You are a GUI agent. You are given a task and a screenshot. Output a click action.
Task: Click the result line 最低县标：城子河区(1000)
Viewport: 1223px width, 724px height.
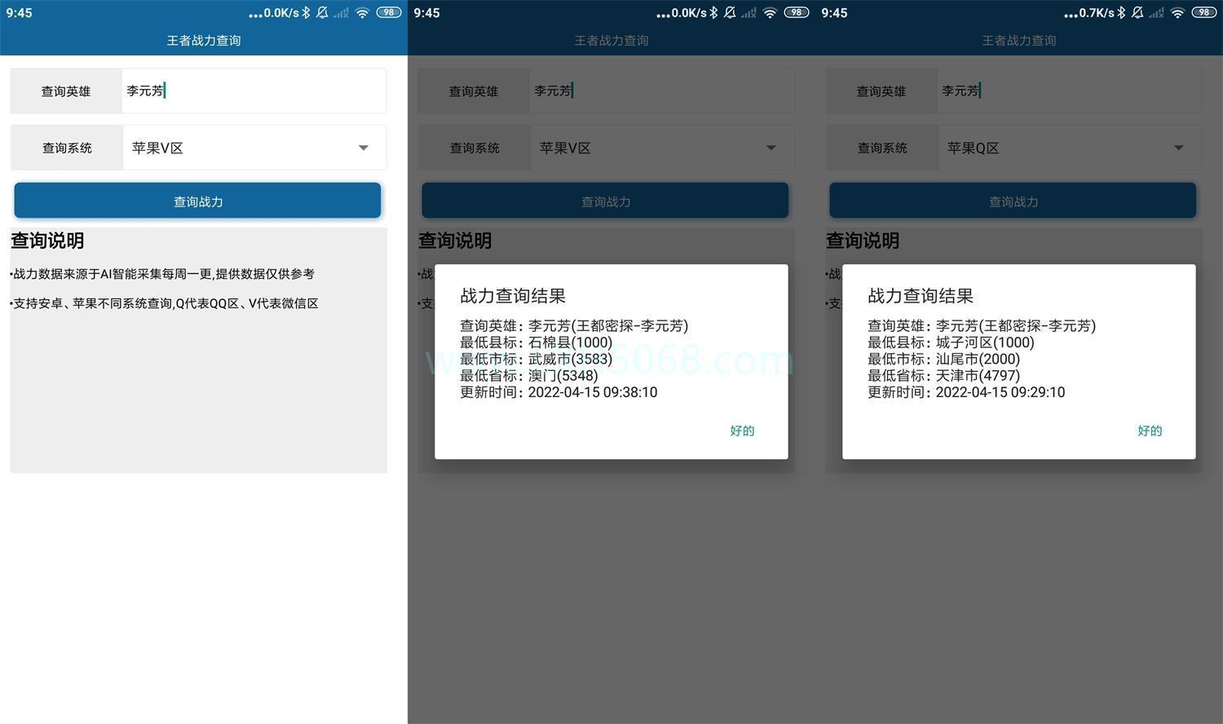coord(951,342)
